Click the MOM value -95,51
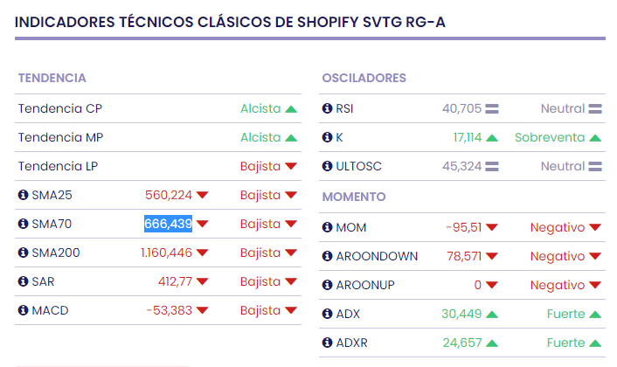Viewport: 617px width, 367px height. pos(464,227)
